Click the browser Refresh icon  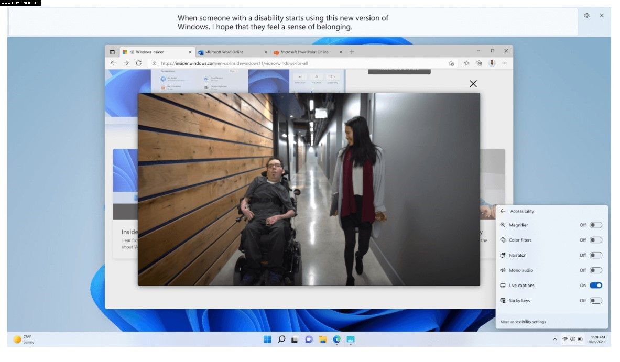(x=138, y=63)
